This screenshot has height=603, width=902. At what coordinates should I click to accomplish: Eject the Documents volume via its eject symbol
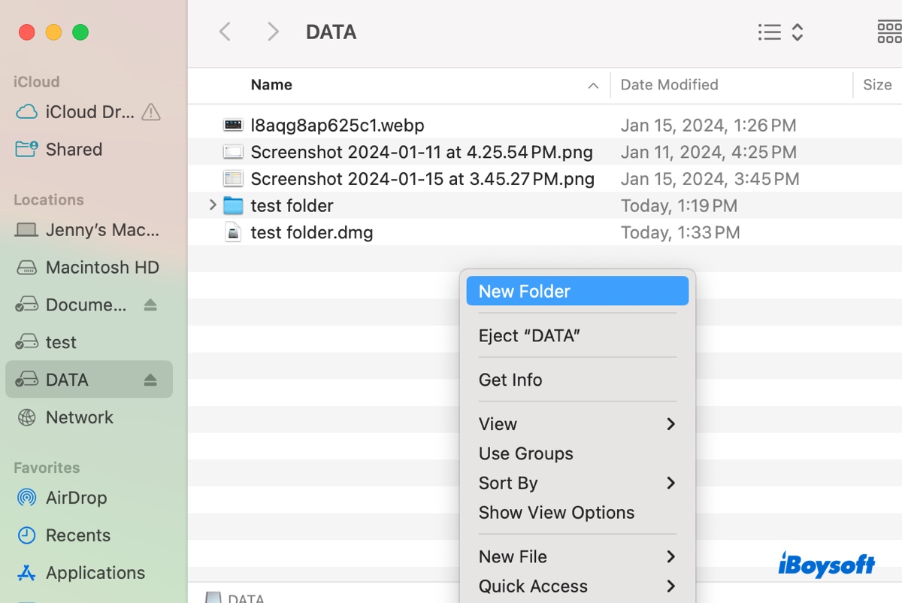pyautogui.click(x=150, y=305)
